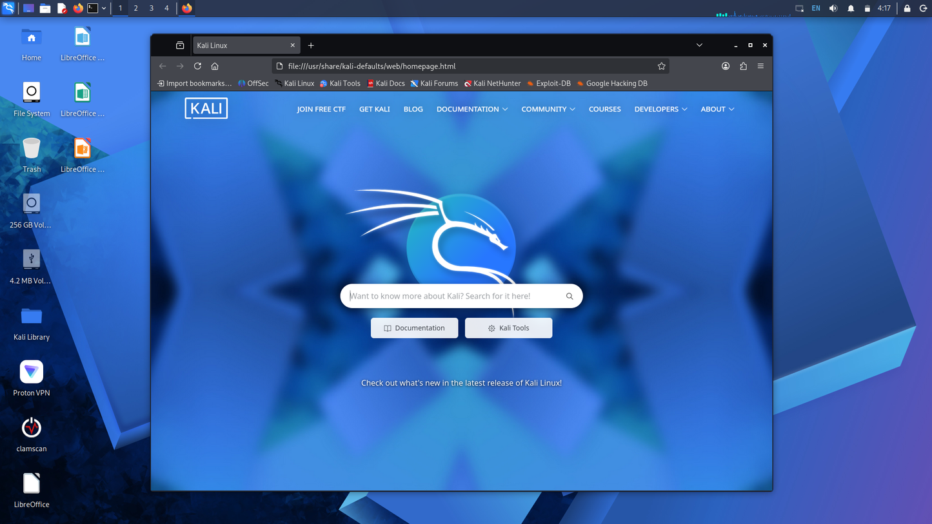Open a new tab with the plus button
This screenshot has height=524, width=932.
click(311, 45)
